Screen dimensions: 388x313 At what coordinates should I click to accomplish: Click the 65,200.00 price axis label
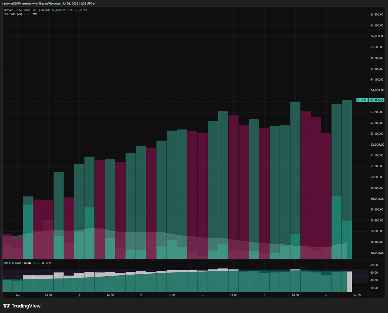pos(377,58)
